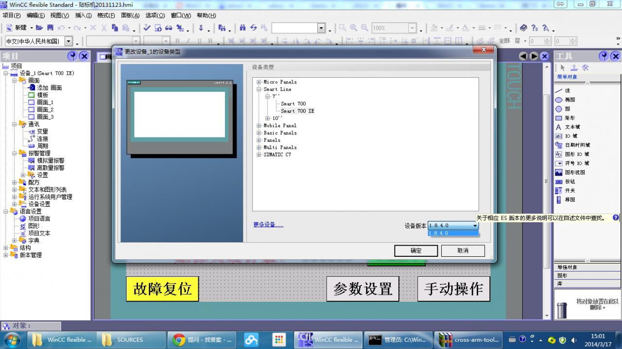The height and width of the screenshot is (349, 622).
Task: Click the New project icon (新建)
Action: click(x=17, y=28)
